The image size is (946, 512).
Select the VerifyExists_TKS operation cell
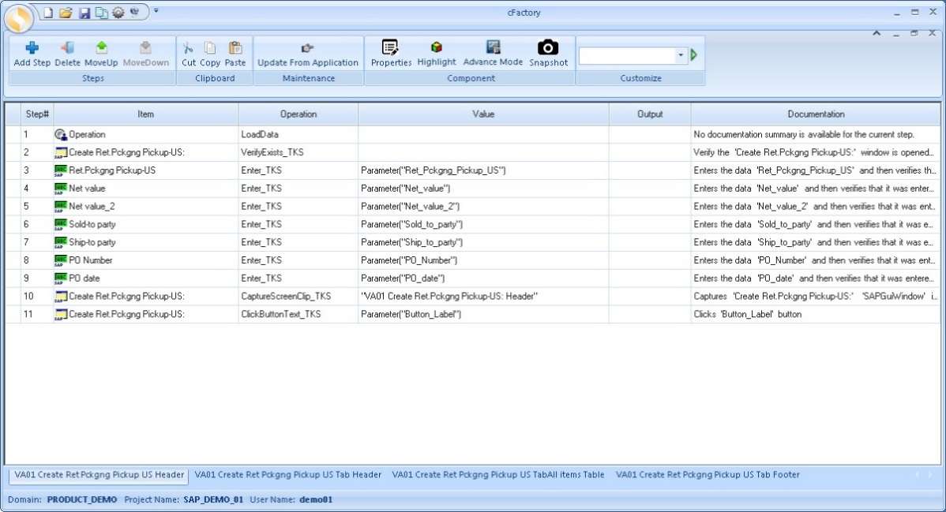tap(298, 152)
